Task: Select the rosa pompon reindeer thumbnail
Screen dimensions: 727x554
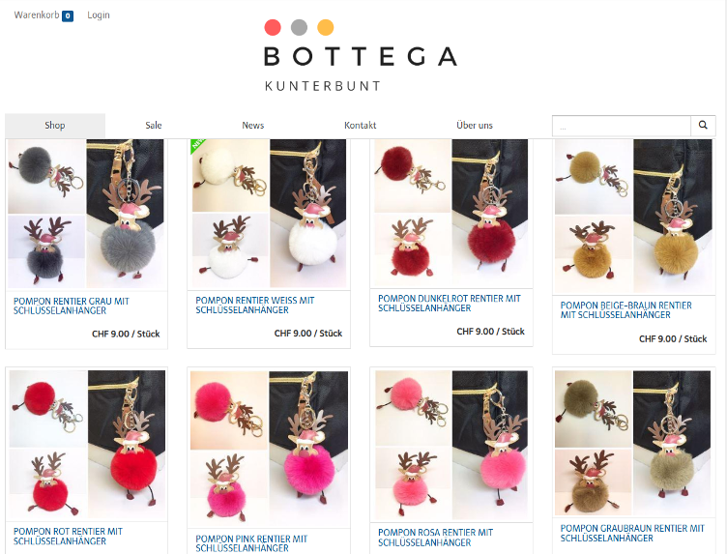Action: point(451,445)
